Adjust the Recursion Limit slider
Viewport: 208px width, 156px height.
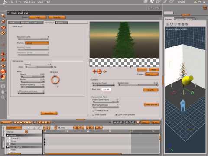(33, 39)
